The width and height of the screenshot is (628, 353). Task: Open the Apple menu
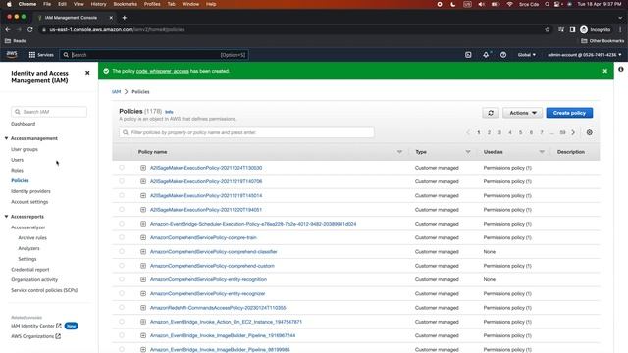point(9,4)
